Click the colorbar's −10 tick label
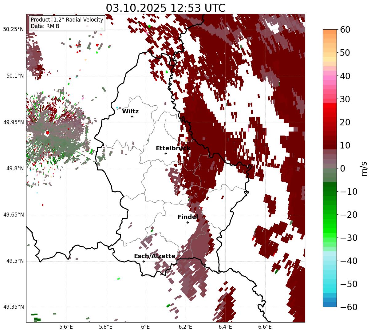Image resolution: width=371 pixels, height=333 pixels. pyautogui.click(x=348, y=191)
